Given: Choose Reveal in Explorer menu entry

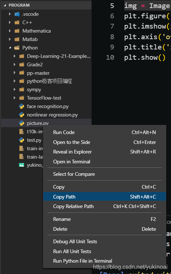Looking at the screenshot, I should pos(105,152).
